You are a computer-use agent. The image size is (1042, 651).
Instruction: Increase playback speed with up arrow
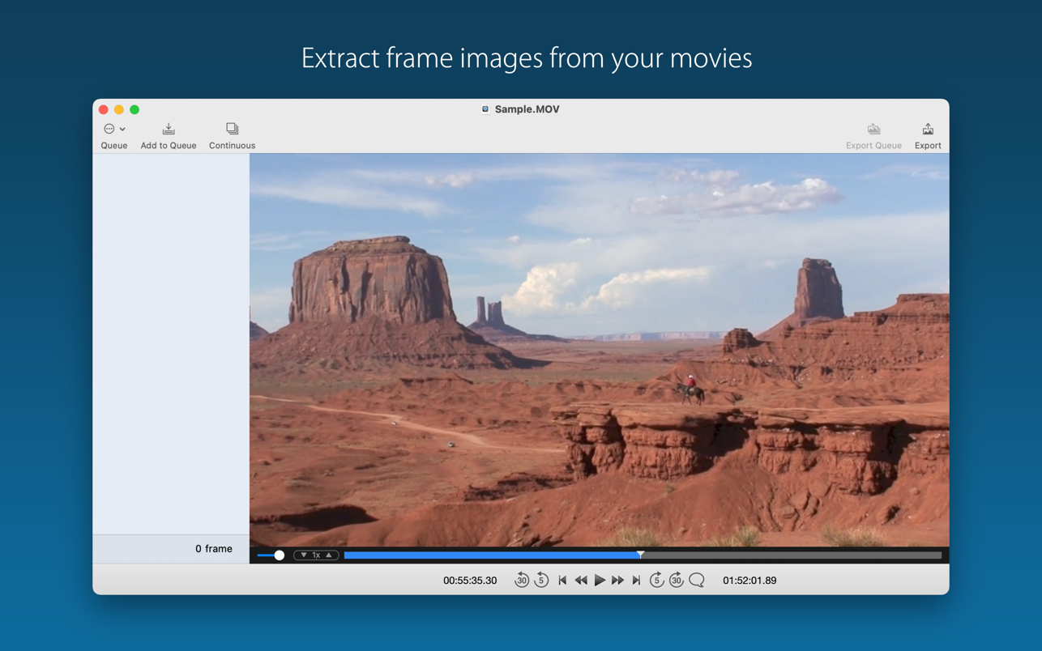click(x=329, y=555)
